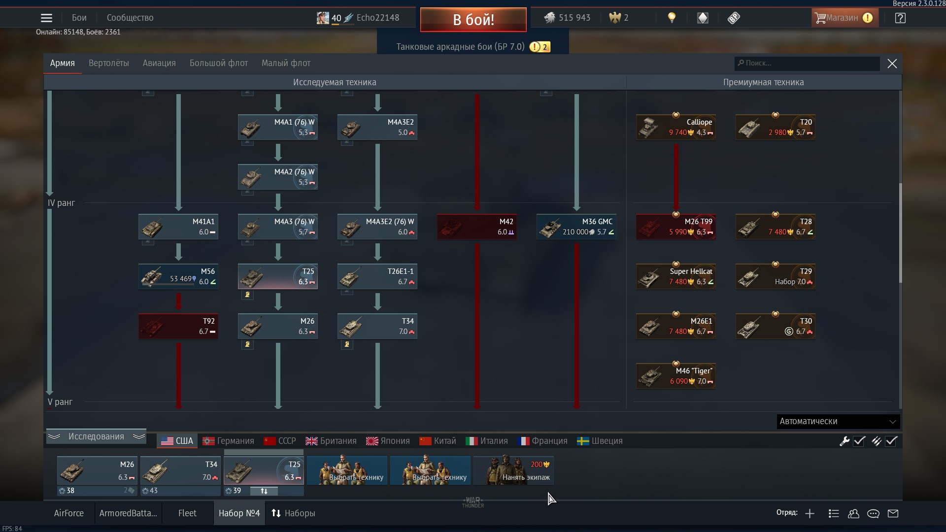946x532 pixels.
Task: Select the СССР nation tab
Action: (x=280, y=441)
